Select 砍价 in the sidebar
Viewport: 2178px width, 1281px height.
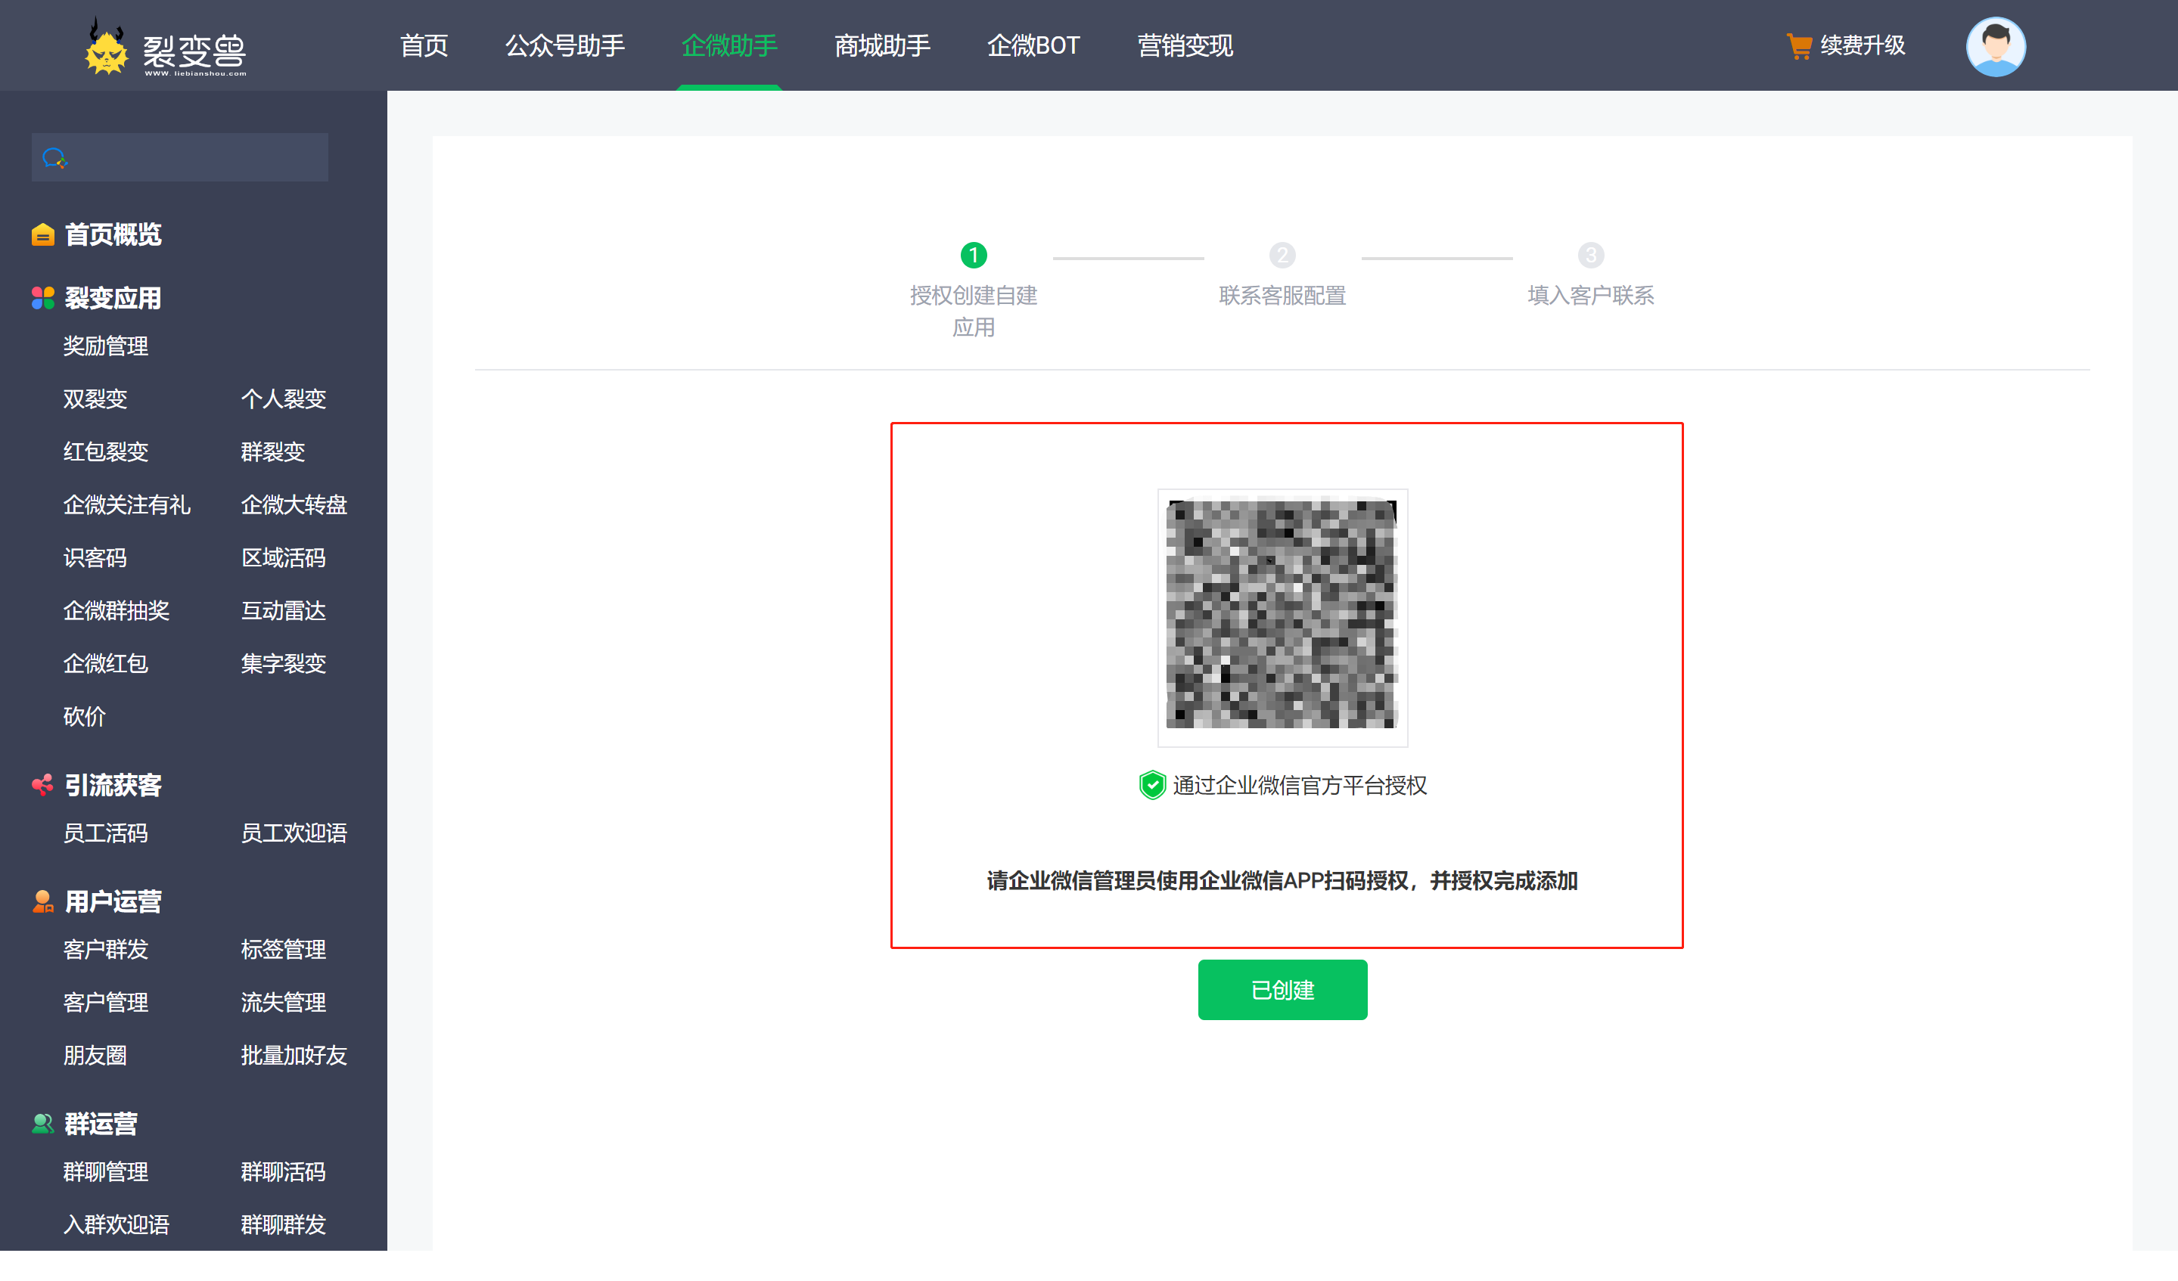[84, 716]
